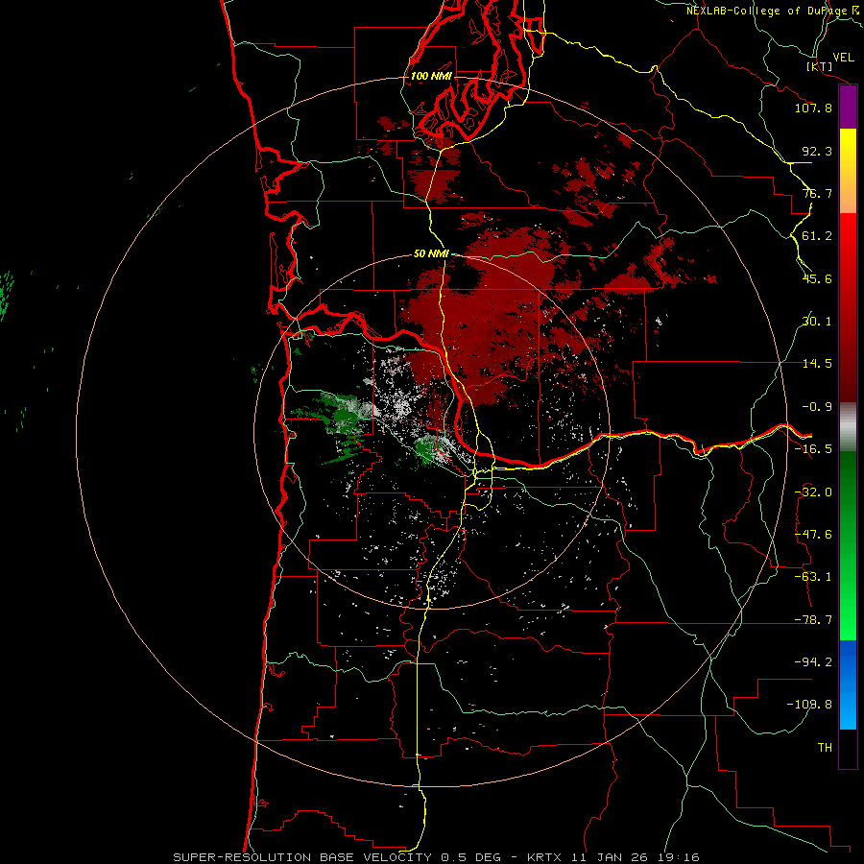This screenshot has height=864, width=864.
Task: Click the 100 NMI range ring label
Action: [431, 76]
